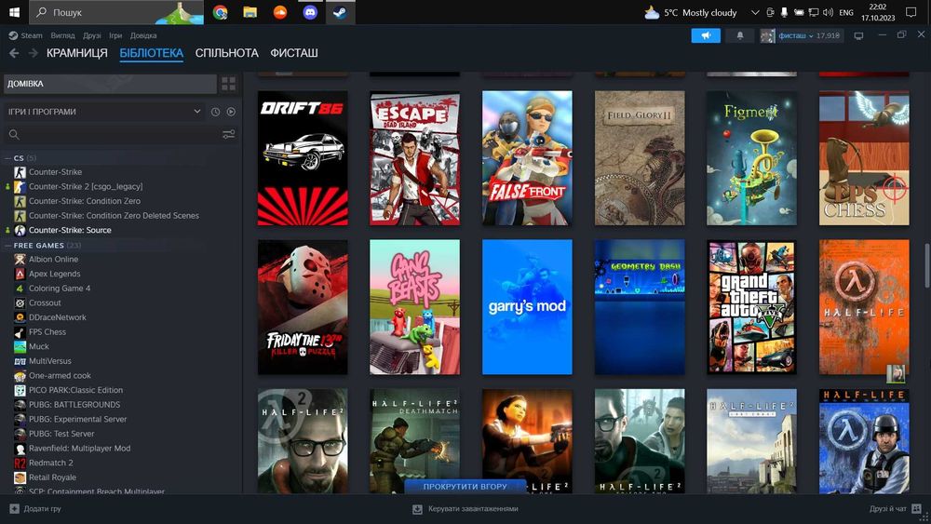Select Counter-Strike: Source entry
Viewport: 931px width, 524px height.
click(x=70, y=230)
